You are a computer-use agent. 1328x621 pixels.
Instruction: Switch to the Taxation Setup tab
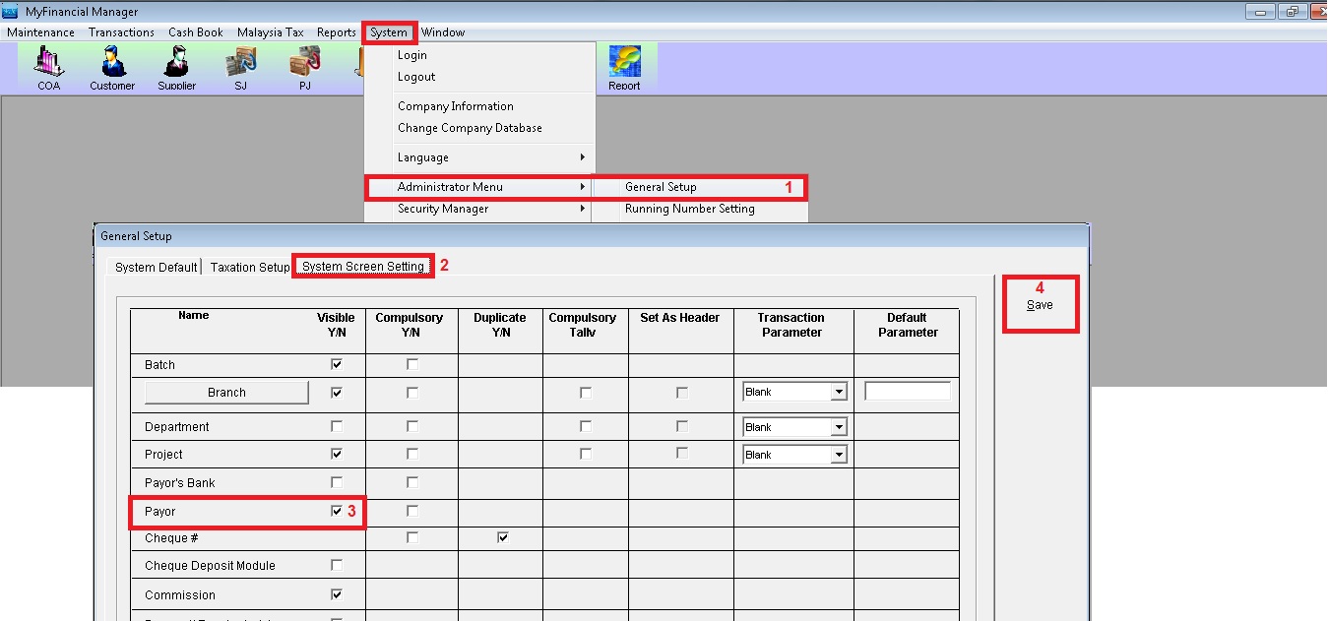(x=250, y=268)
